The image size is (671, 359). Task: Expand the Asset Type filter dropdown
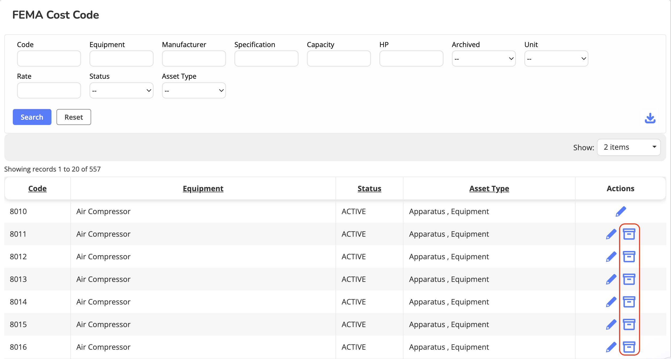click(194, 90)
